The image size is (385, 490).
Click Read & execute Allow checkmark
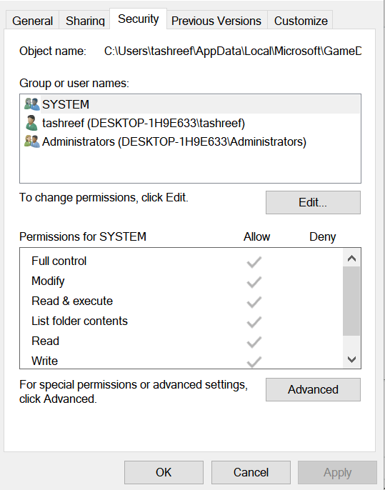point(254,302)
